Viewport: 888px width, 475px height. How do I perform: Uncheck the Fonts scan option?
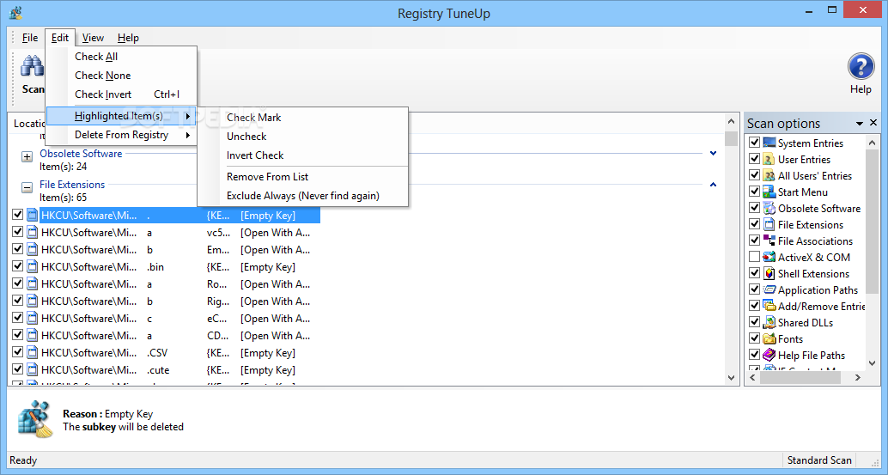pyautogui.click(x=754, y=338)
